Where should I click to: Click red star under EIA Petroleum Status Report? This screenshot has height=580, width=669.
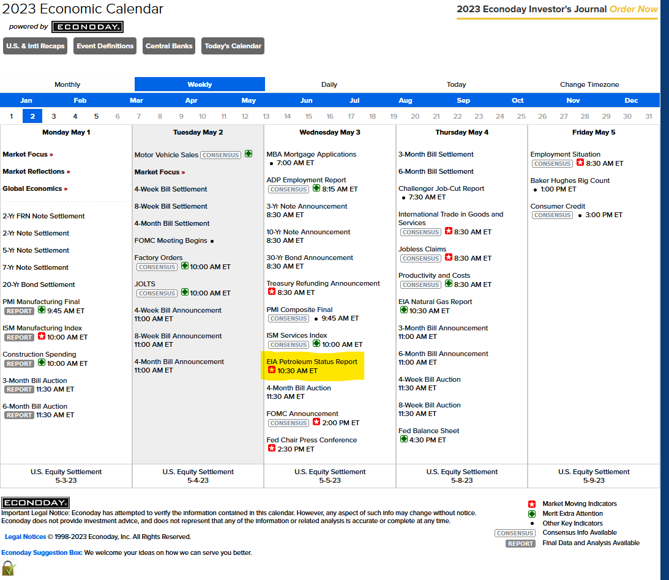[271, 370]
